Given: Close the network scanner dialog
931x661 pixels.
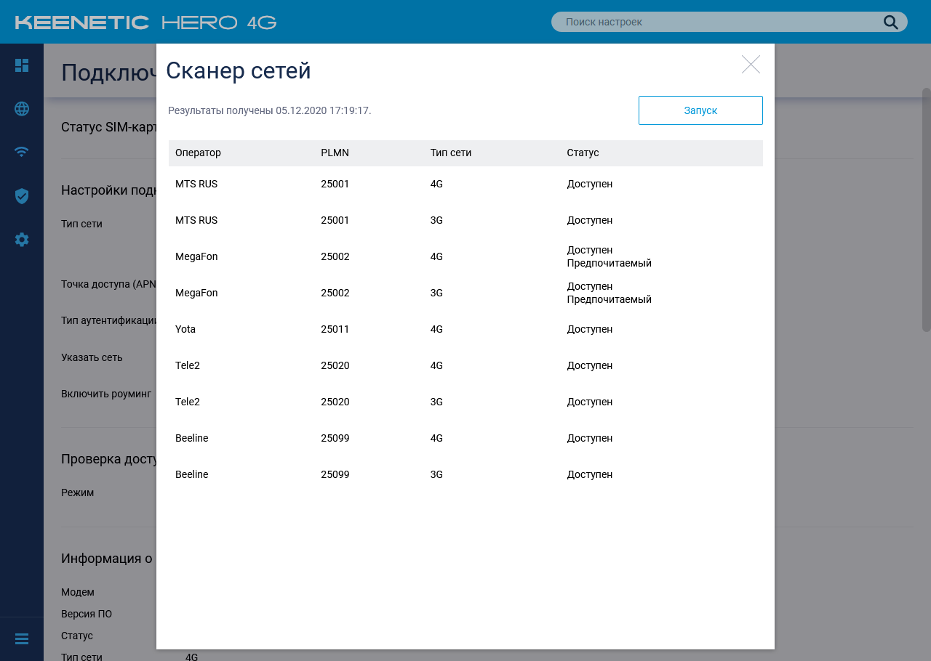Looking at the screenshot, I should pos(751,65).
